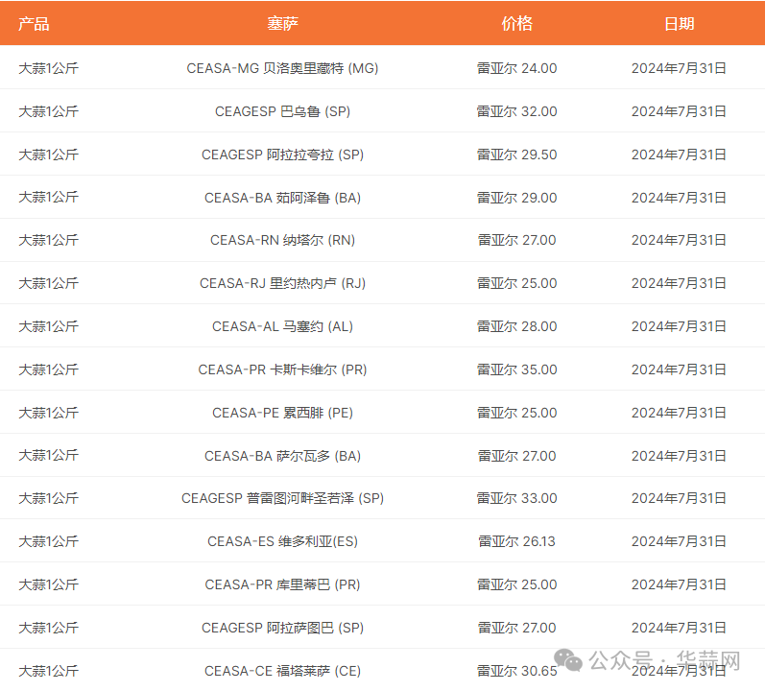This screenshot has width=765, height=691.
Task: Select the CEAGESP 普雷图河畔圣若泽 (SP) market cell
Action: [x=282, y=498]
